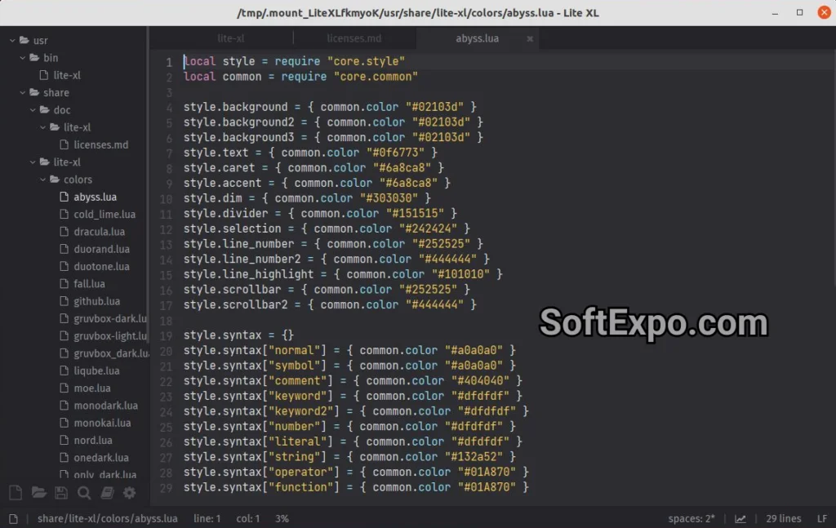Screen dimensions: 836x528
Task: Open the folder icon in bottom toolbar
Action: (39, 493)
